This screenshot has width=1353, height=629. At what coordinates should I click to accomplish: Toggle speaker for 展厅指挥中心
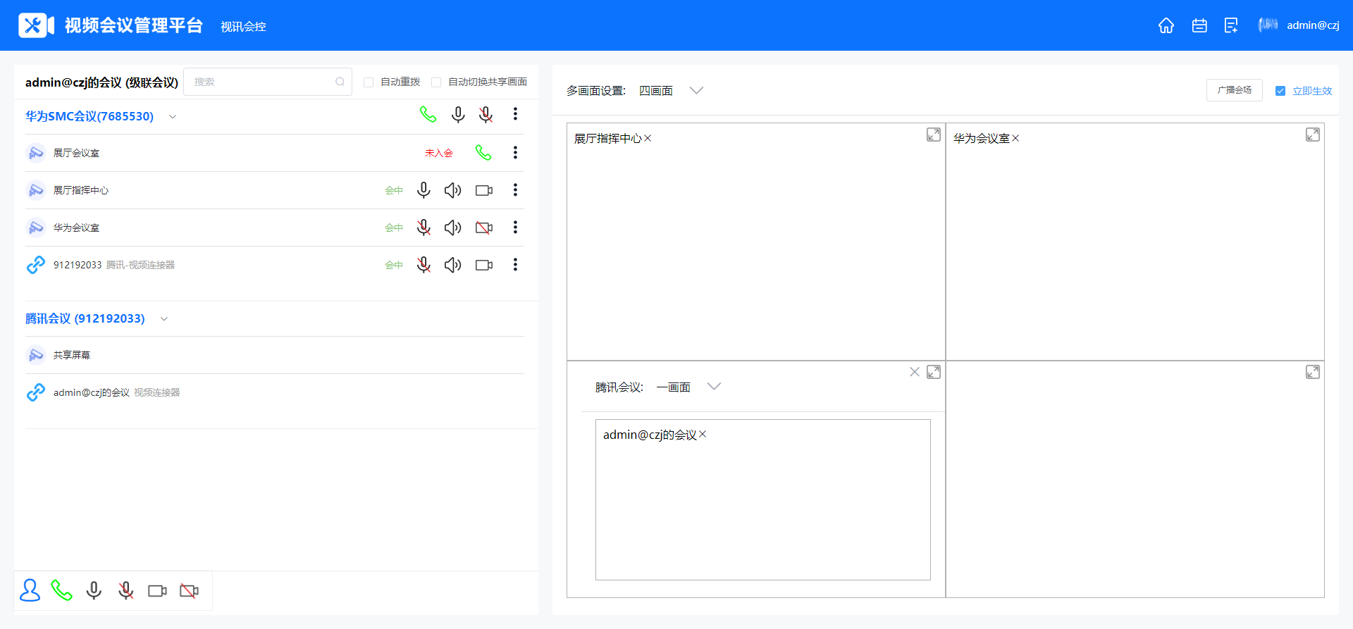(x=452, y=190)
